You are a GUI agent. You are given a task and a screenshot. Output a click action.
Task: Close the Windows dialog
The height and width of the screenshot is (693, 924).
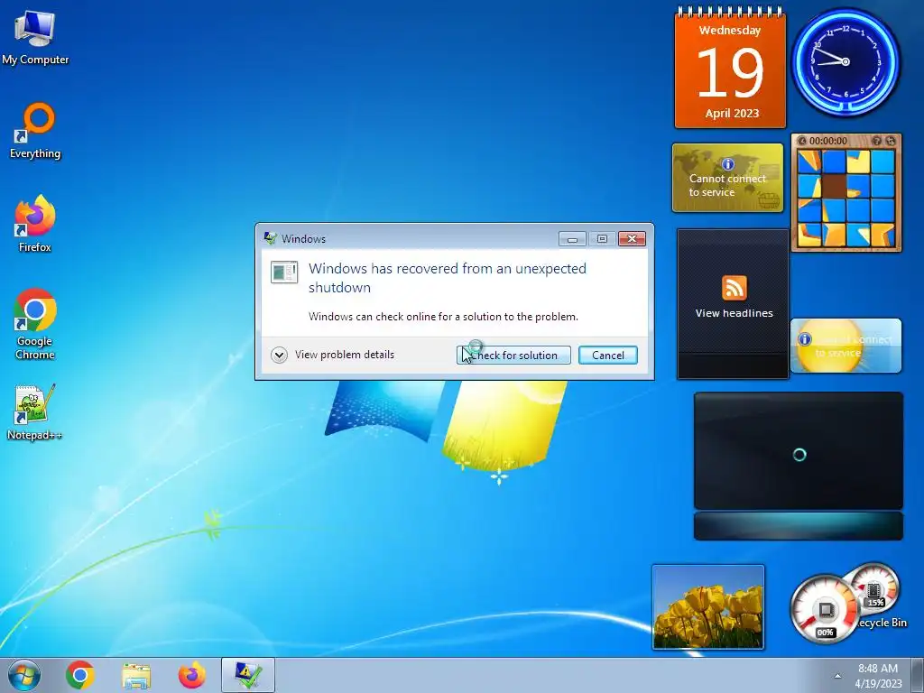632,238
